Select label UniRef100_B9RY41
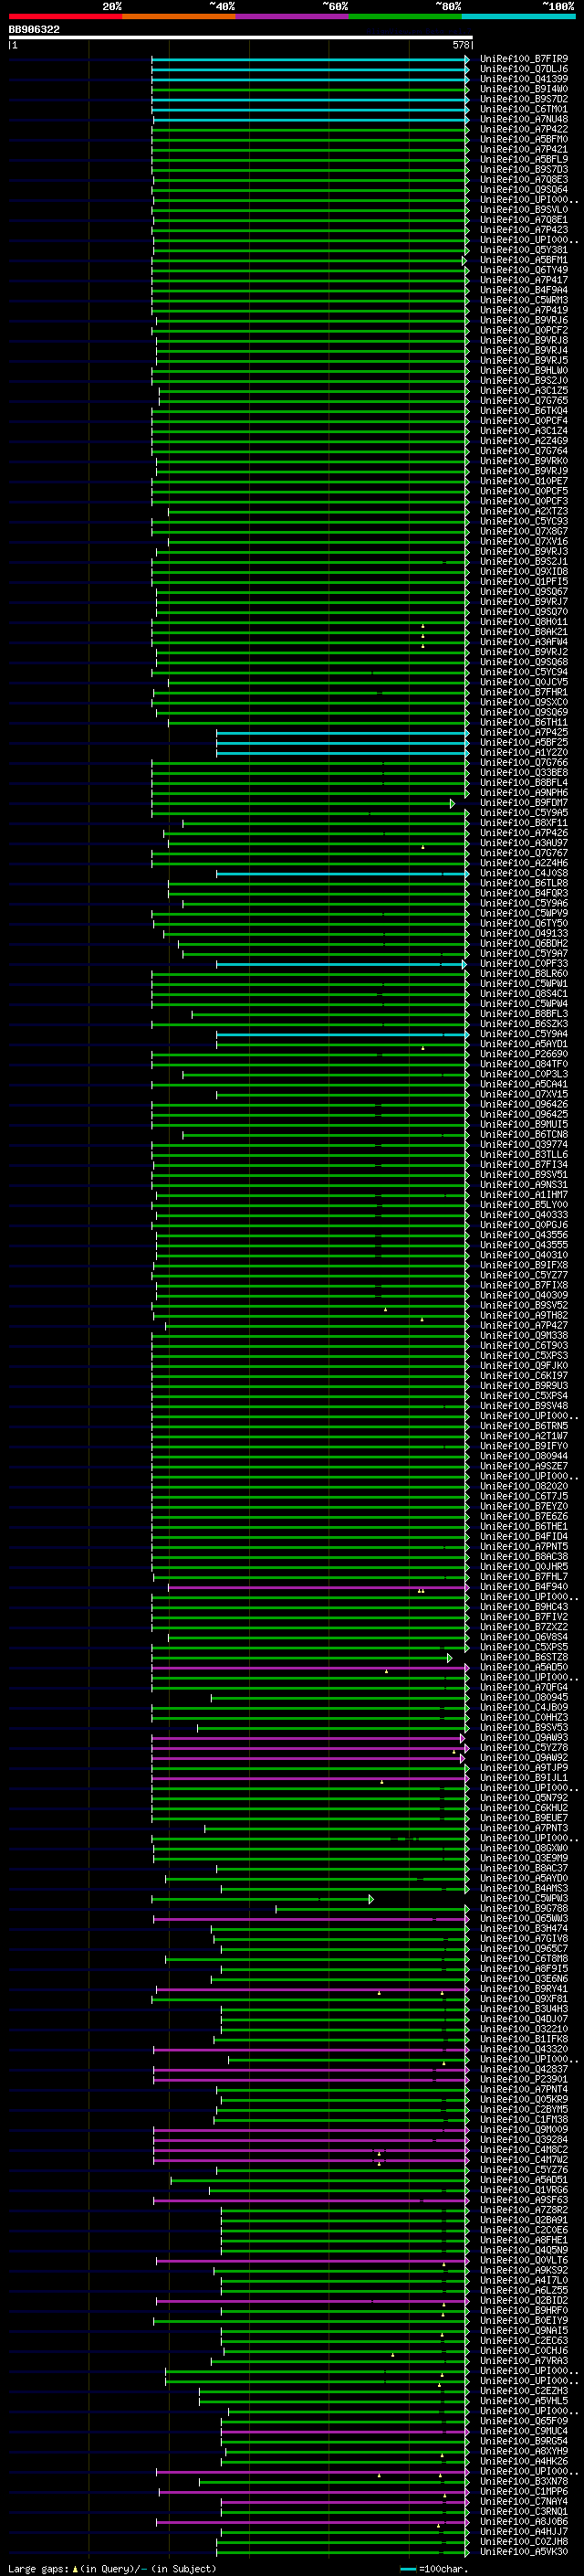The width and height of the screenshot is (584, 2576). (523, 1988)
